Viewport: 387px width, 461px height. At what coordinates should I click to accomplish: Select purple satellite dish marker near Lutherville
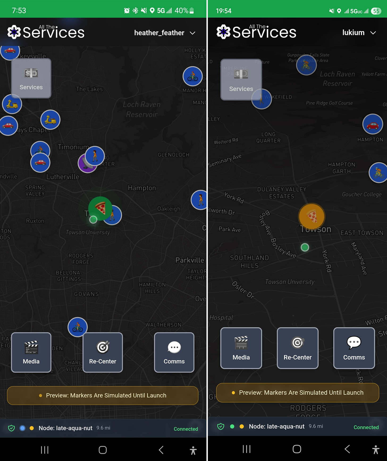coord(86,165)
